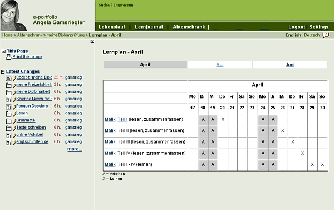Image resolution: width=334 pixels, height=210 pixels.
Task: Click meine Diplomprüfung in breadcrumb
Action: (66, 35)
